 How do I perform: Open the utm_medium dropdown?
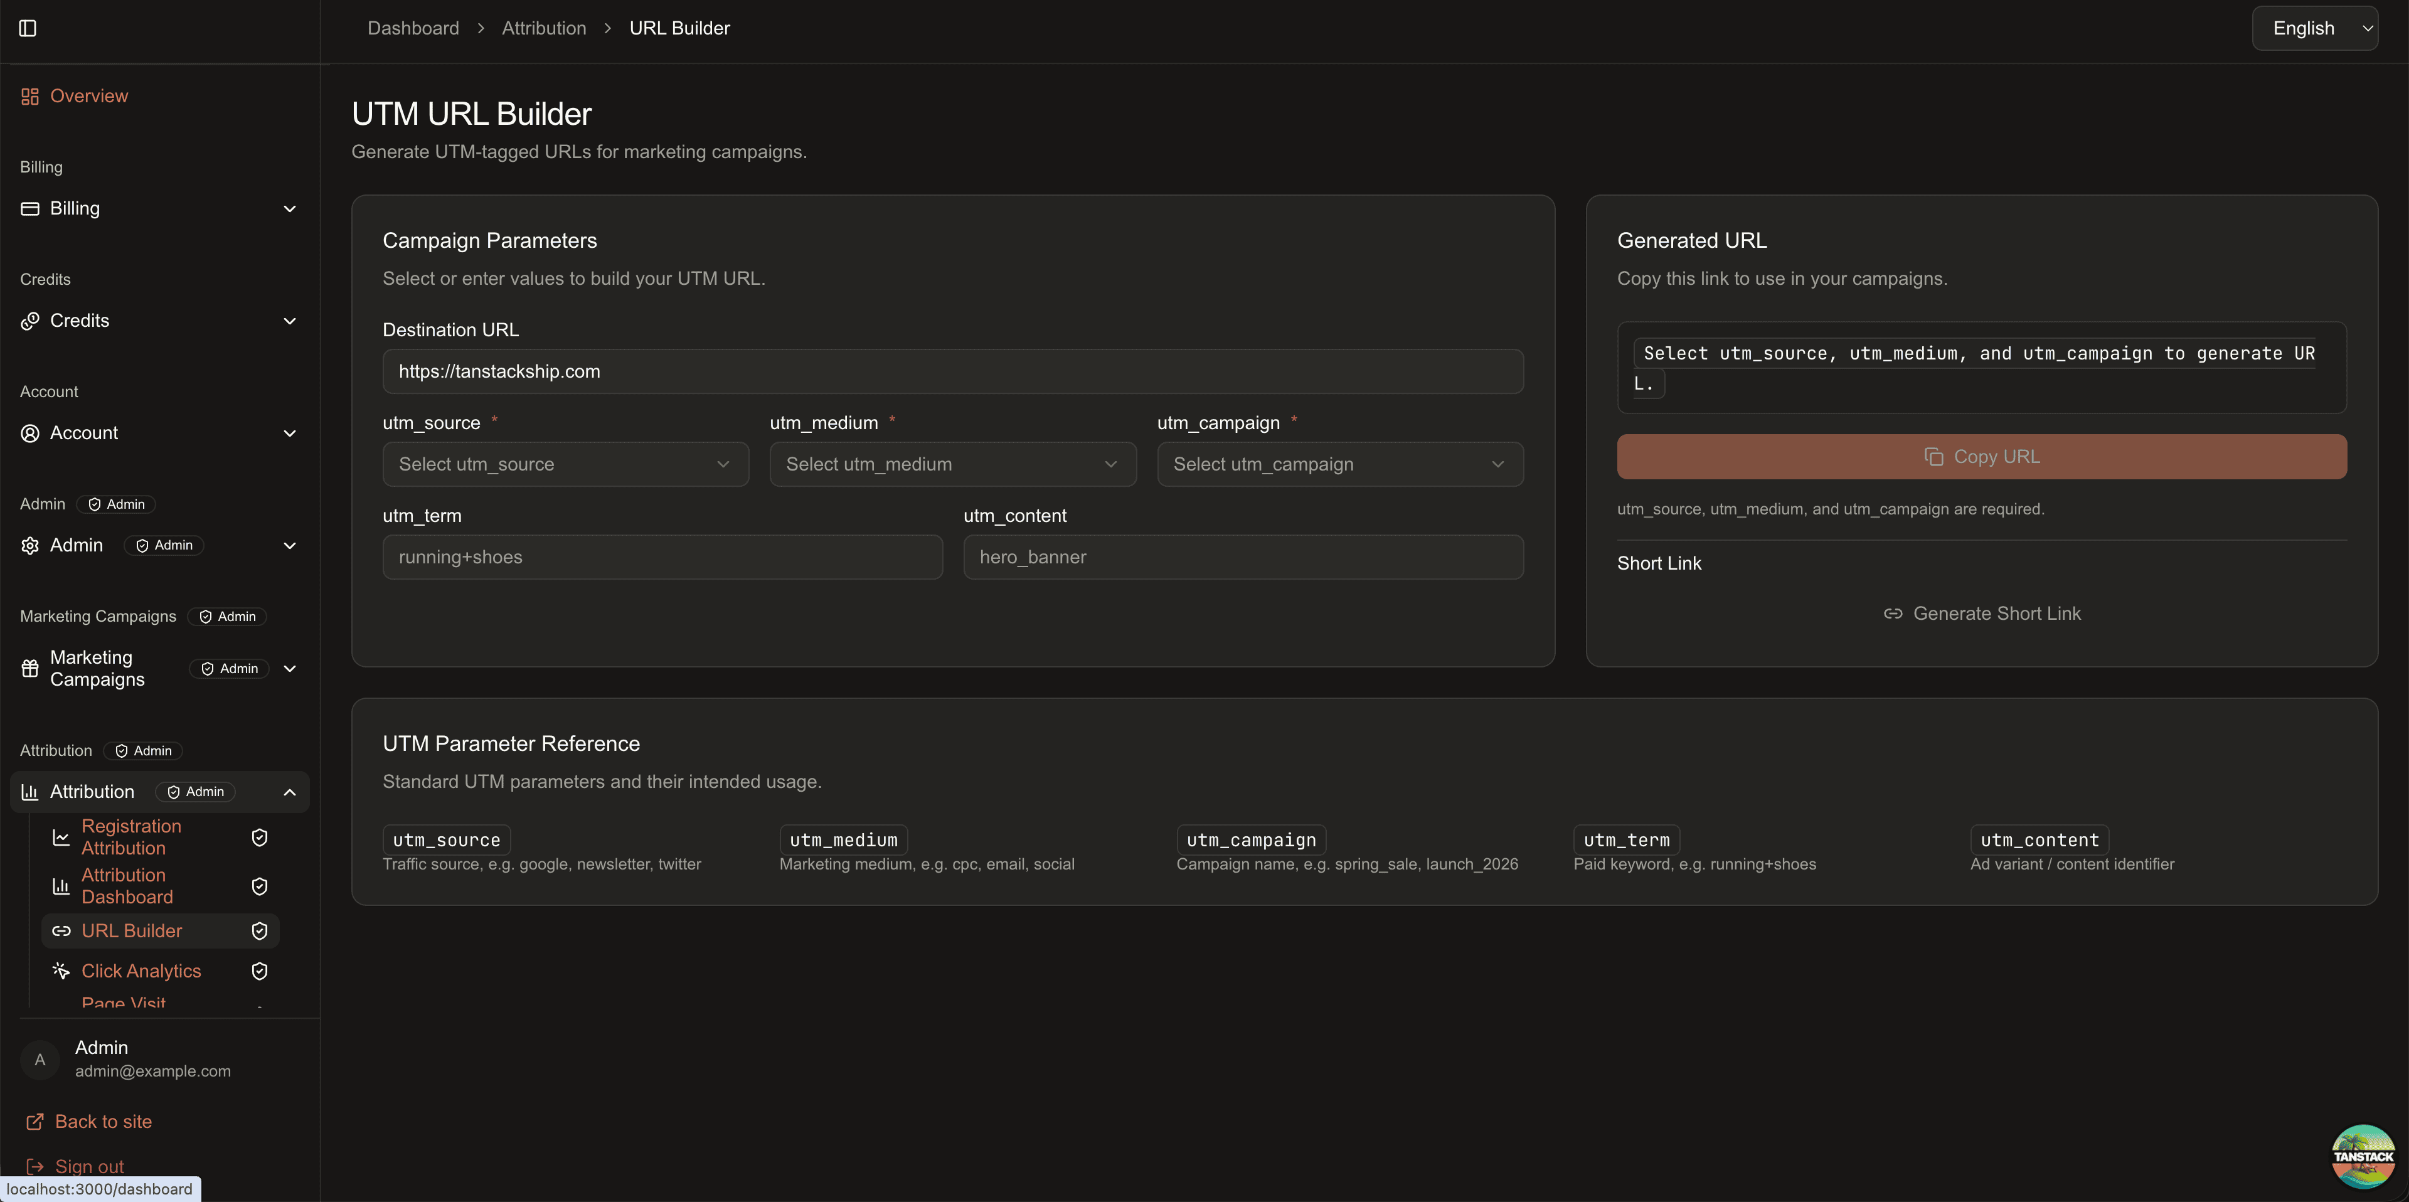(953, 464)
